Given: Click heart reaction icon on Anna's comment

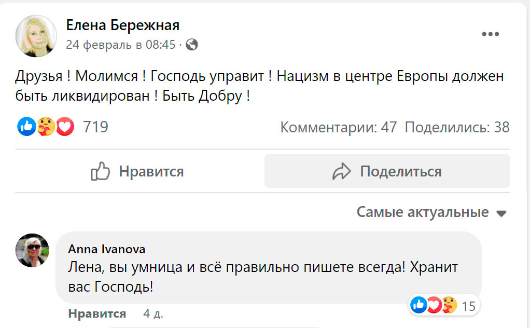Looking at the screenshot, I should pyautogui.click(x=434, y=306).
